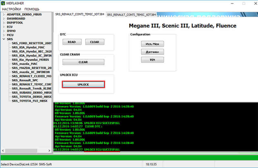This screenshot has width=258, height=168.
Task: Click CLEAR in the CLEAR CRASH group
Action: coord(83,62)
